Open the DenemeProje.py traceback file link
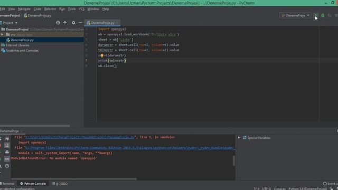 point(80,137)
